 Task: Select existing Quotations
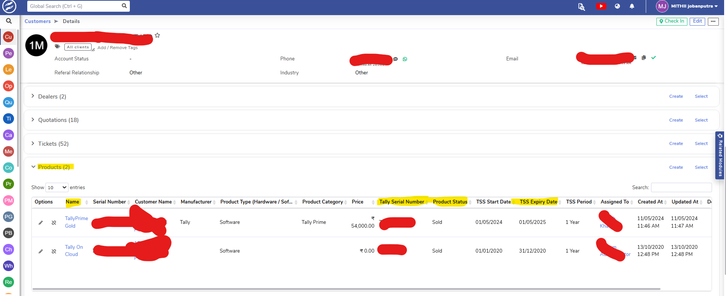[701, 120]
